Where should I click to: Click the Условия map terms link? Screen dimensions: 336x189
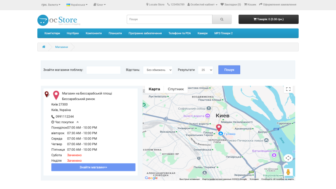point(254,179)
